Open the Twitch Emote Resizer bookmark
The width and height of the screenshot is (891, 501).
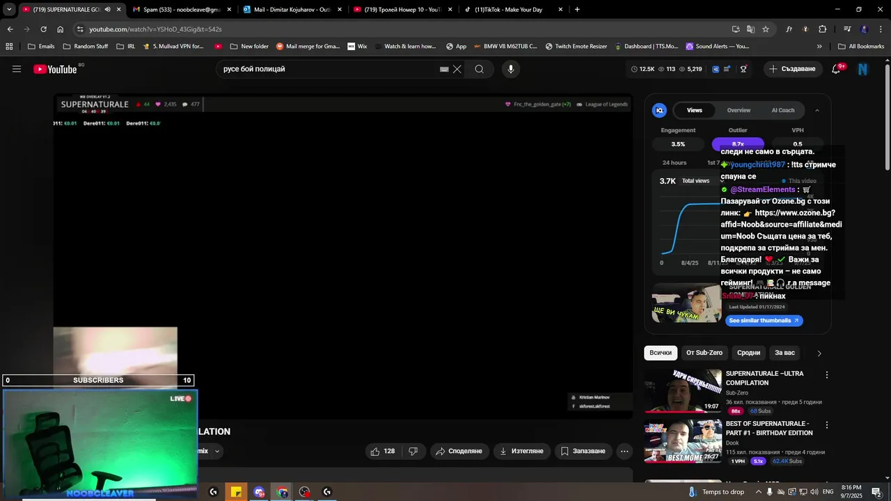point(576,47)
